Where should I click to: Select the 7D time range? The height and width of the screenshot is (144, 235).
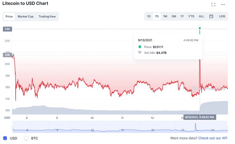pos(157,16)
